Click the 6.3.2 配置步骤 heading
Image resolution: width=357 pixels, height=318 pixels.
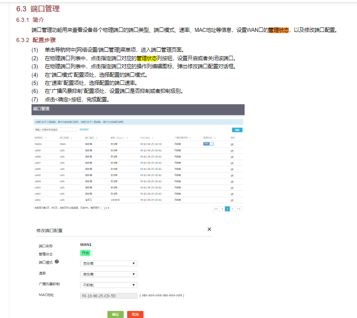pos(36,40)
